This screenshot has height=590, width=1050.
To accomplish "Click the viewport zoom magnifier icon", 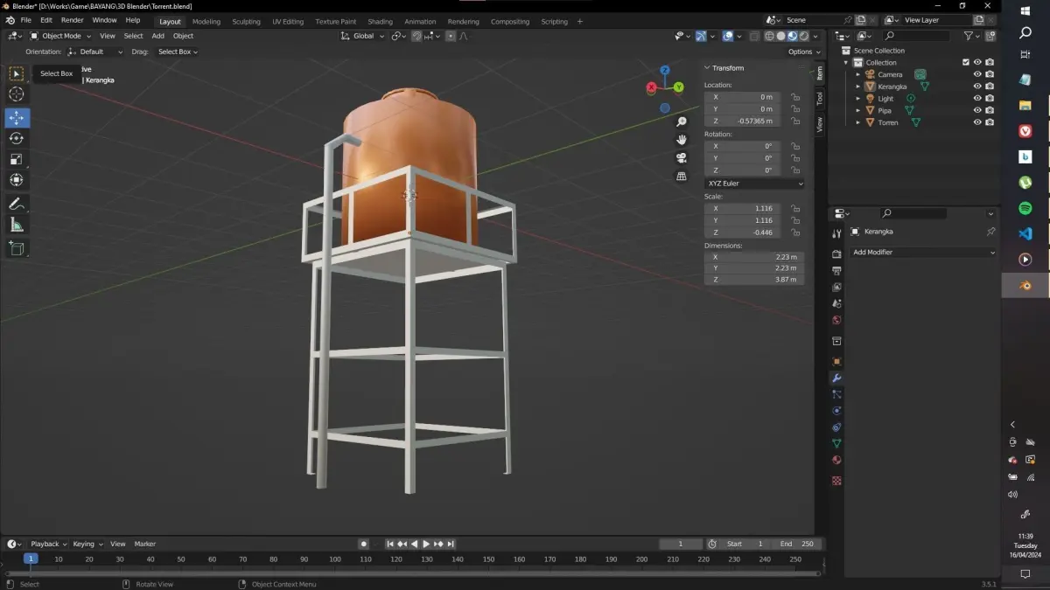I will pyautogui.click(x=682, y=121).
